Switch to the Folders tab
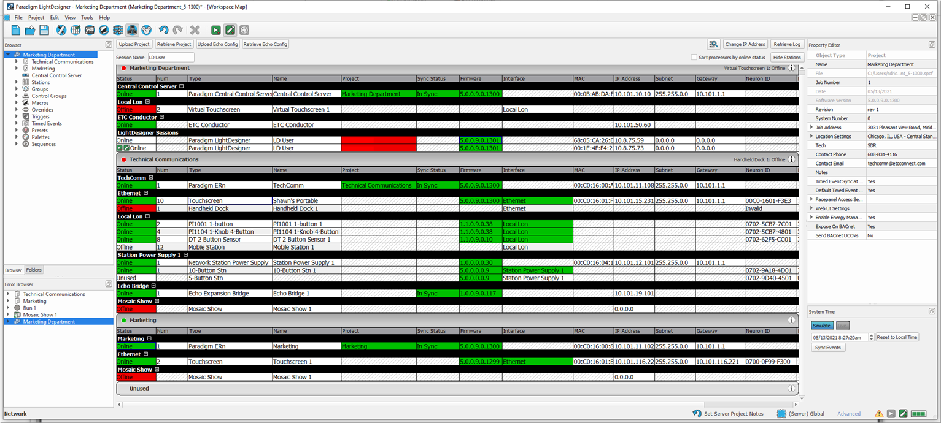 pos(34,270)
